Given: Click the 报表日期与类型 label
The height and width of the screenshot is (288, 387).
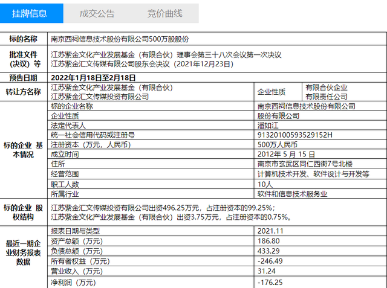Looking at the screenshot, I should tap(75, 231).
